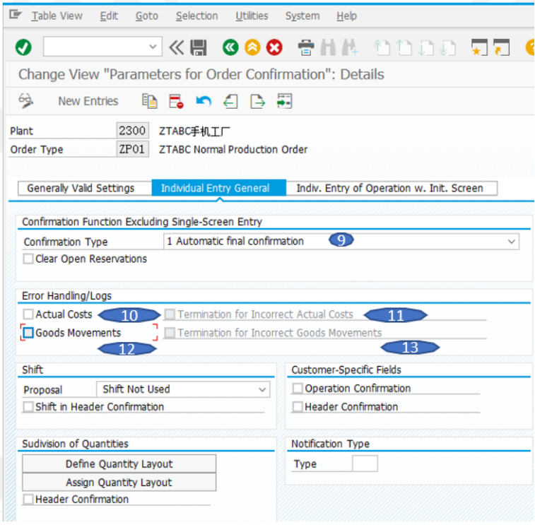The image size is (535, 525).
Task: Expand the command field dropdown arrow
Action: tap(153, 47)
